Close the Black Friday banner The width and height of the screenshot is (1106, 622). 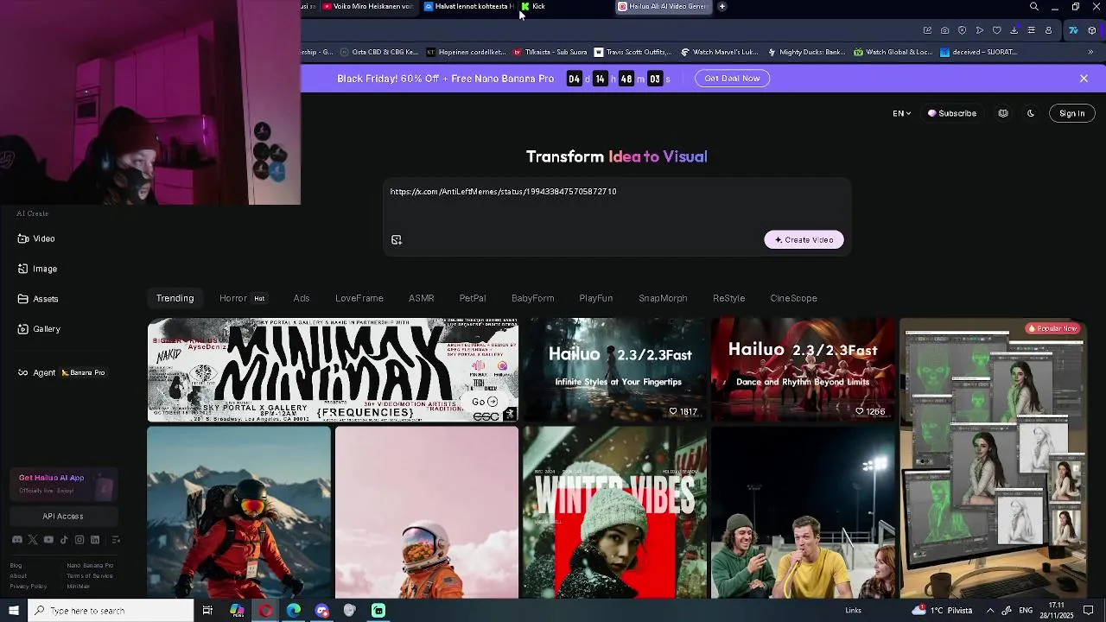pyautogui.click(x=1084, y=79)
